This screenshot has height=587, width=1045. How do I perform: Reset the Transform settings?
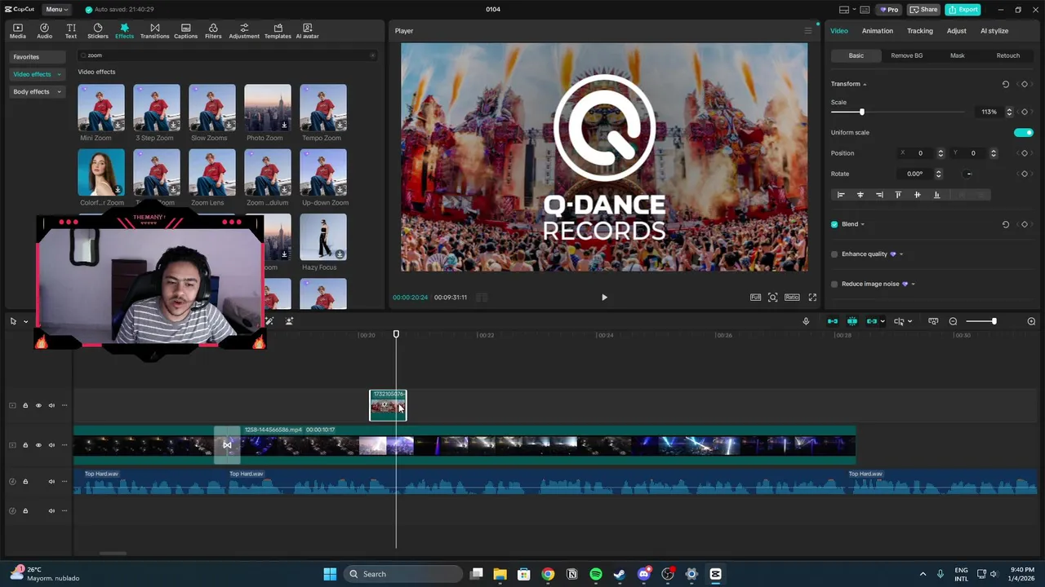tap(1006, 84)
